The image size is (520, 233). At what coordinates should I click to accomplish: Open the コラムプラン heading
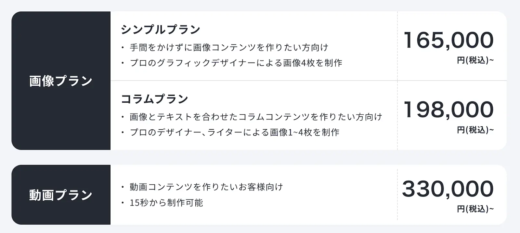pyautogui.click(x=155, y=99)
